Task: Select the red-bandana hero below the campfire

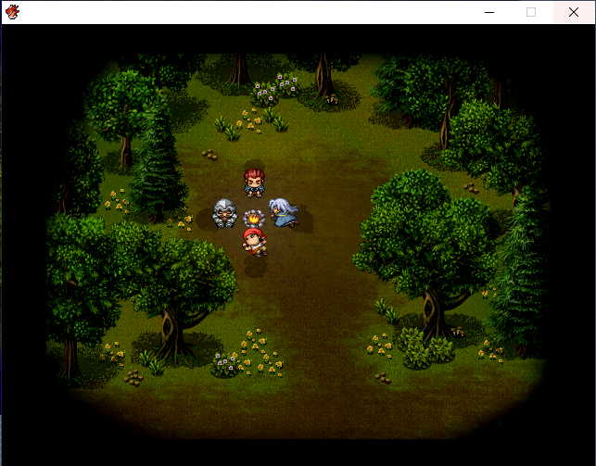Action: (x=255, y=242)
